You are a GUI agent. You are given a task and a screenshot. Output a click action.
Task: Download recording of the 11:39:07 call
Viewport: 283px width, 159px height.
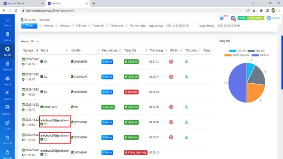[186, 77]
